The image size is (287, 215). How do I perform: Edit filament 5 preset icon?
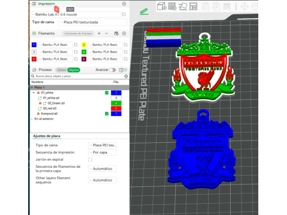click(x=76, y=59)
